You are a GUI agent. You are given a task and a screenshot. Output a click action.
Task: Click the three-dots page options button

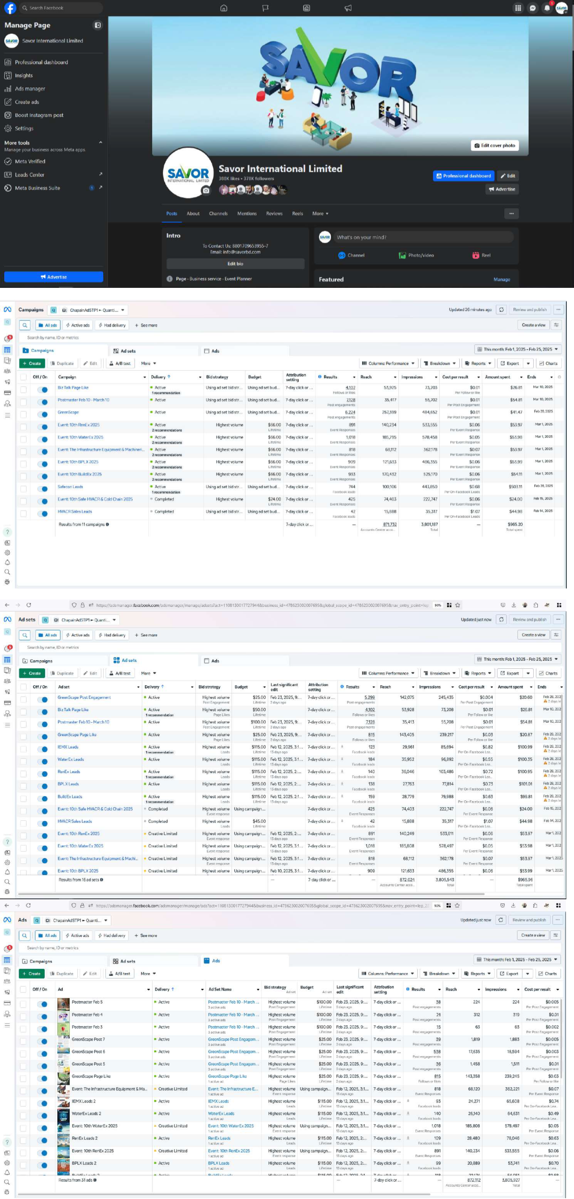[511, 214]
